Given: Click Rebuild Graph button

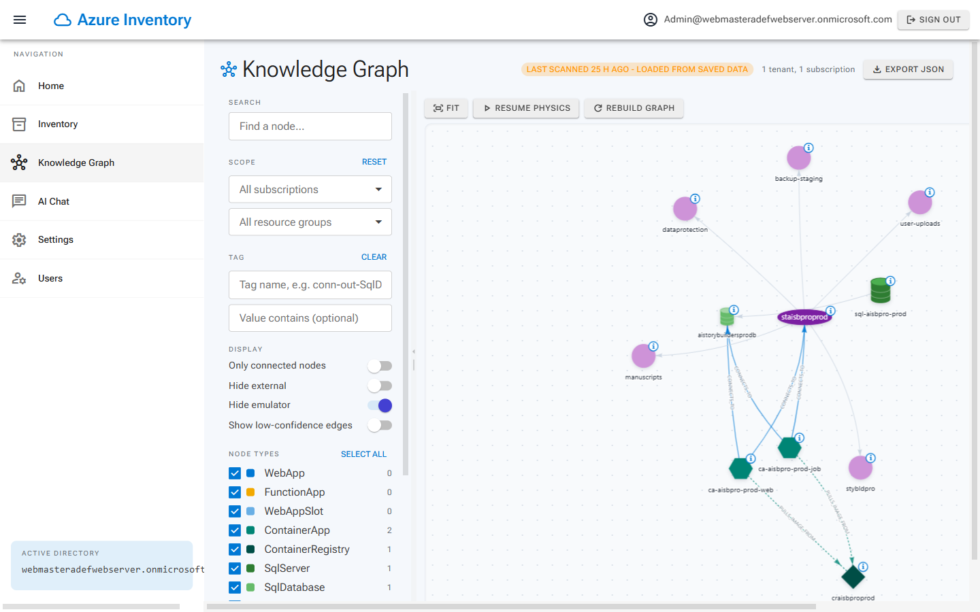Looking at the screenshot, I should pyautogui.click(x=634, y=108).
